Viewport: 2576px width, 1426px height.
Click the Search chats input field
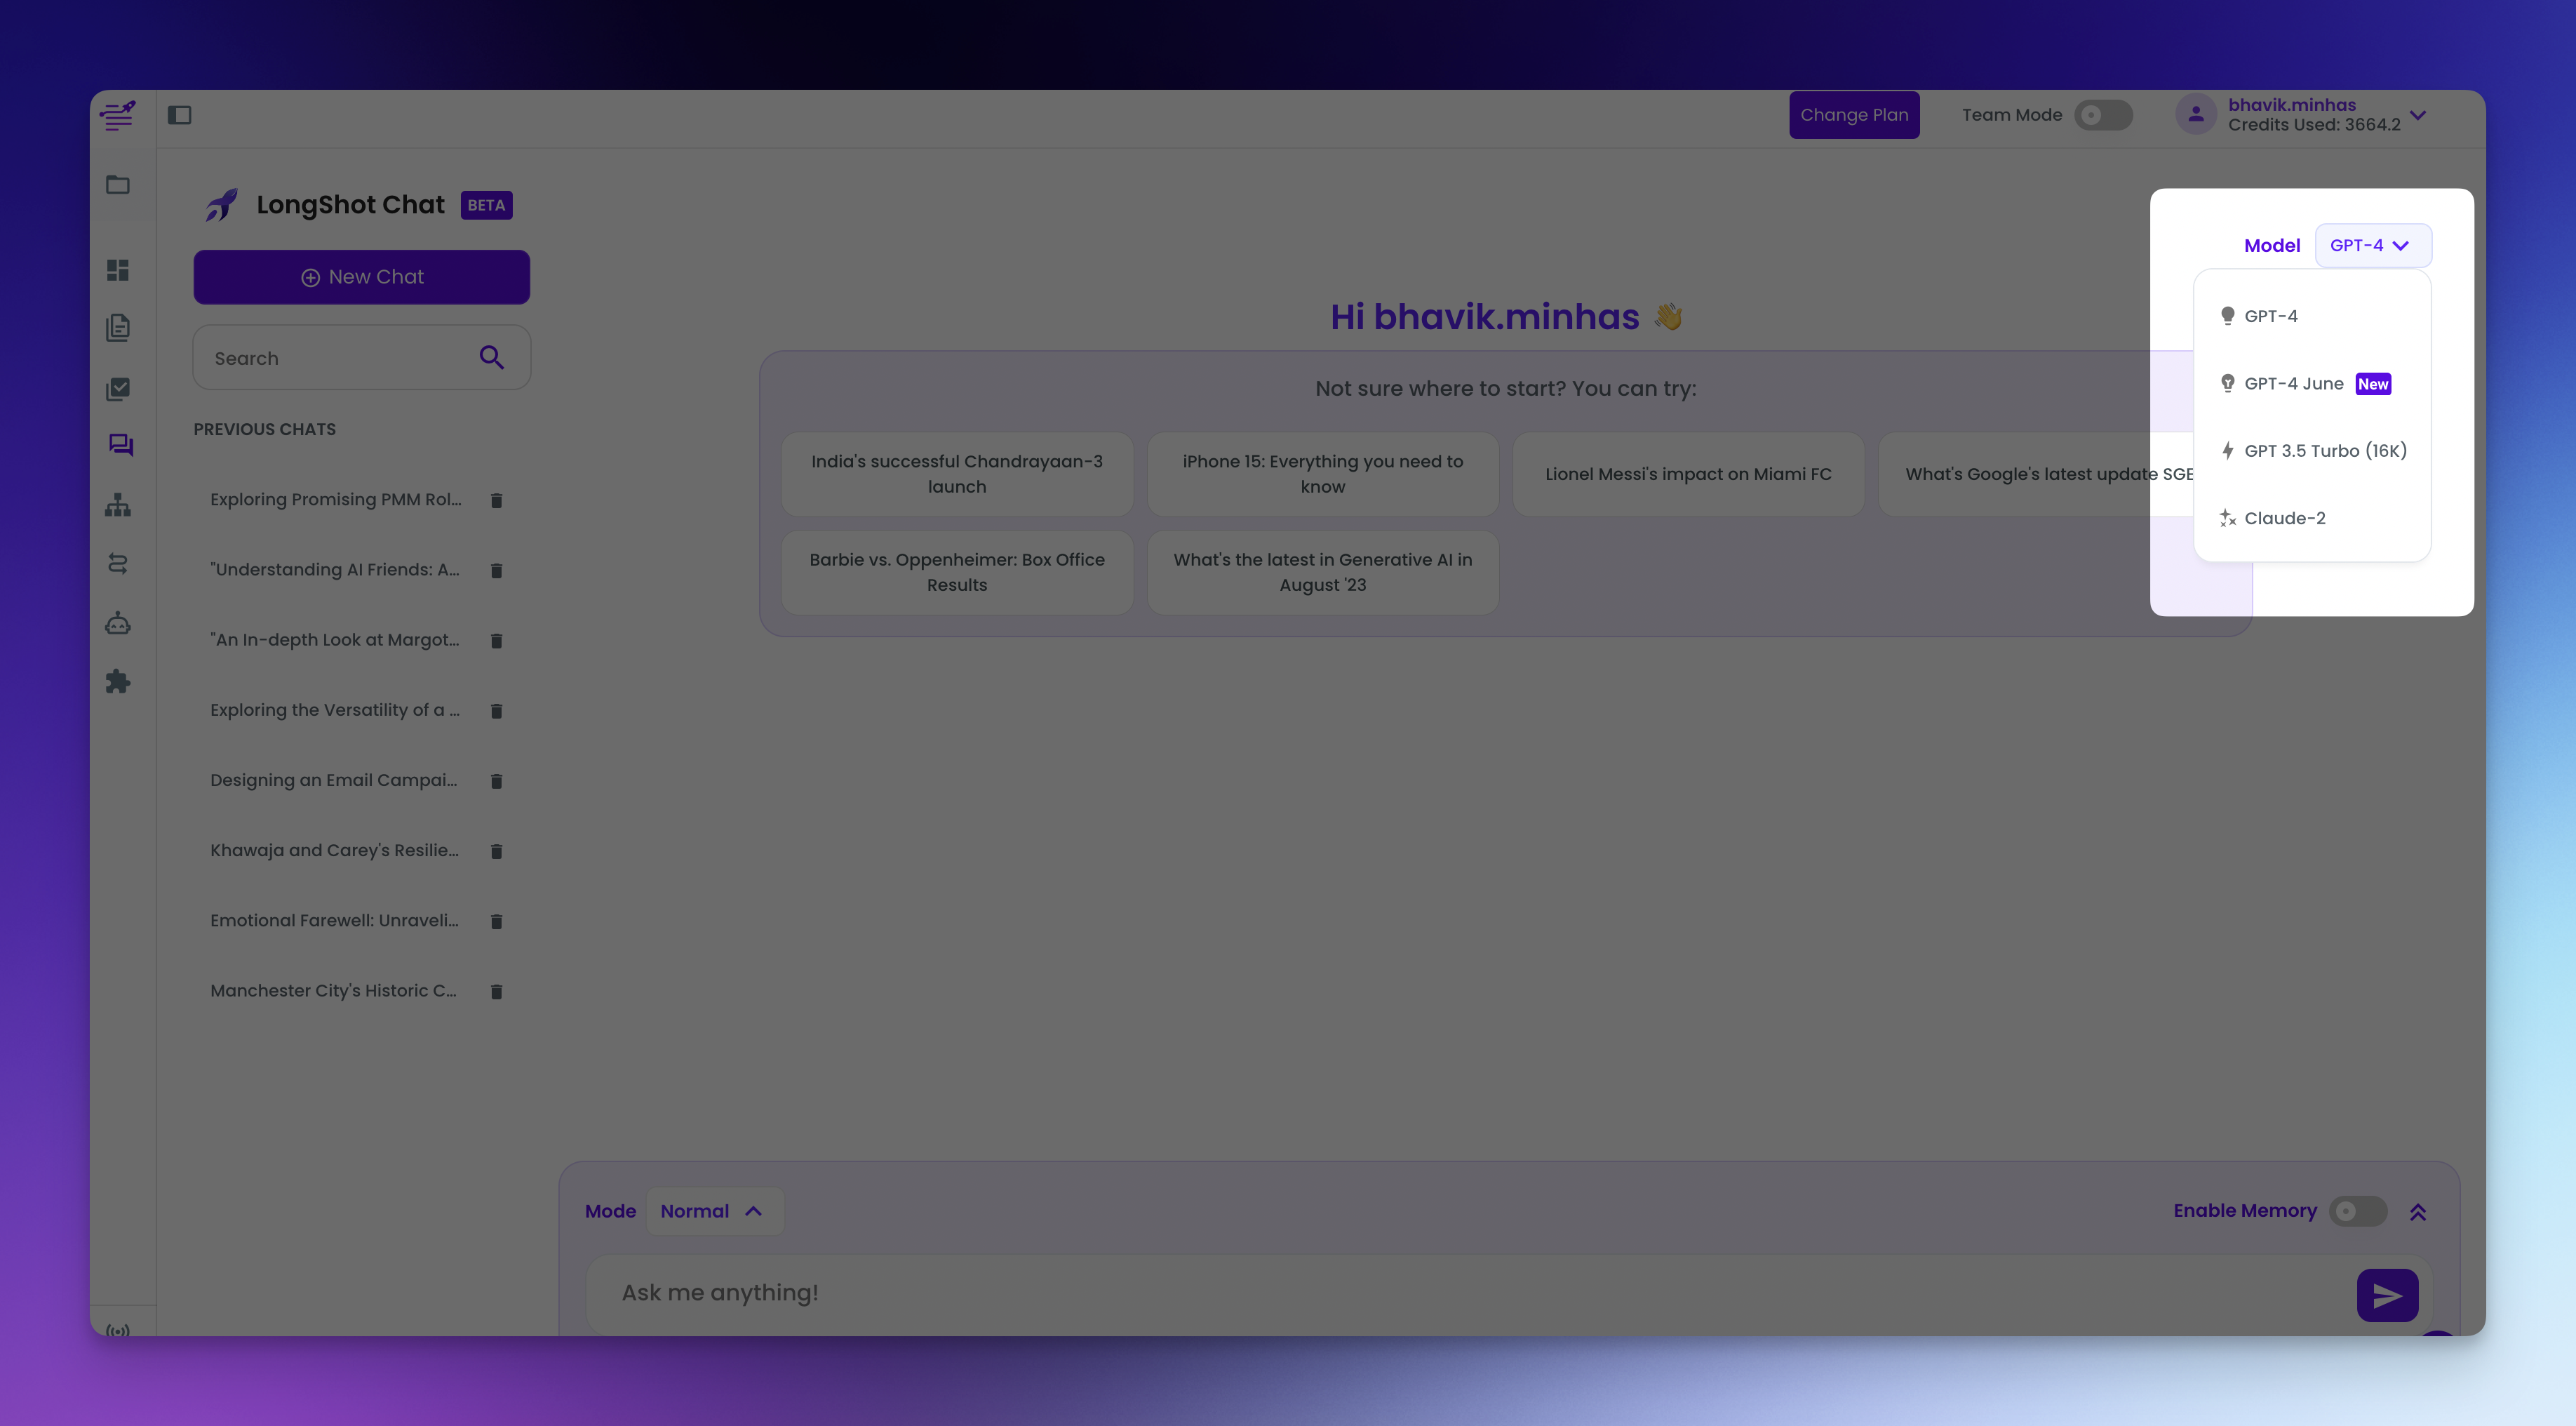click(x=362, y=357)
